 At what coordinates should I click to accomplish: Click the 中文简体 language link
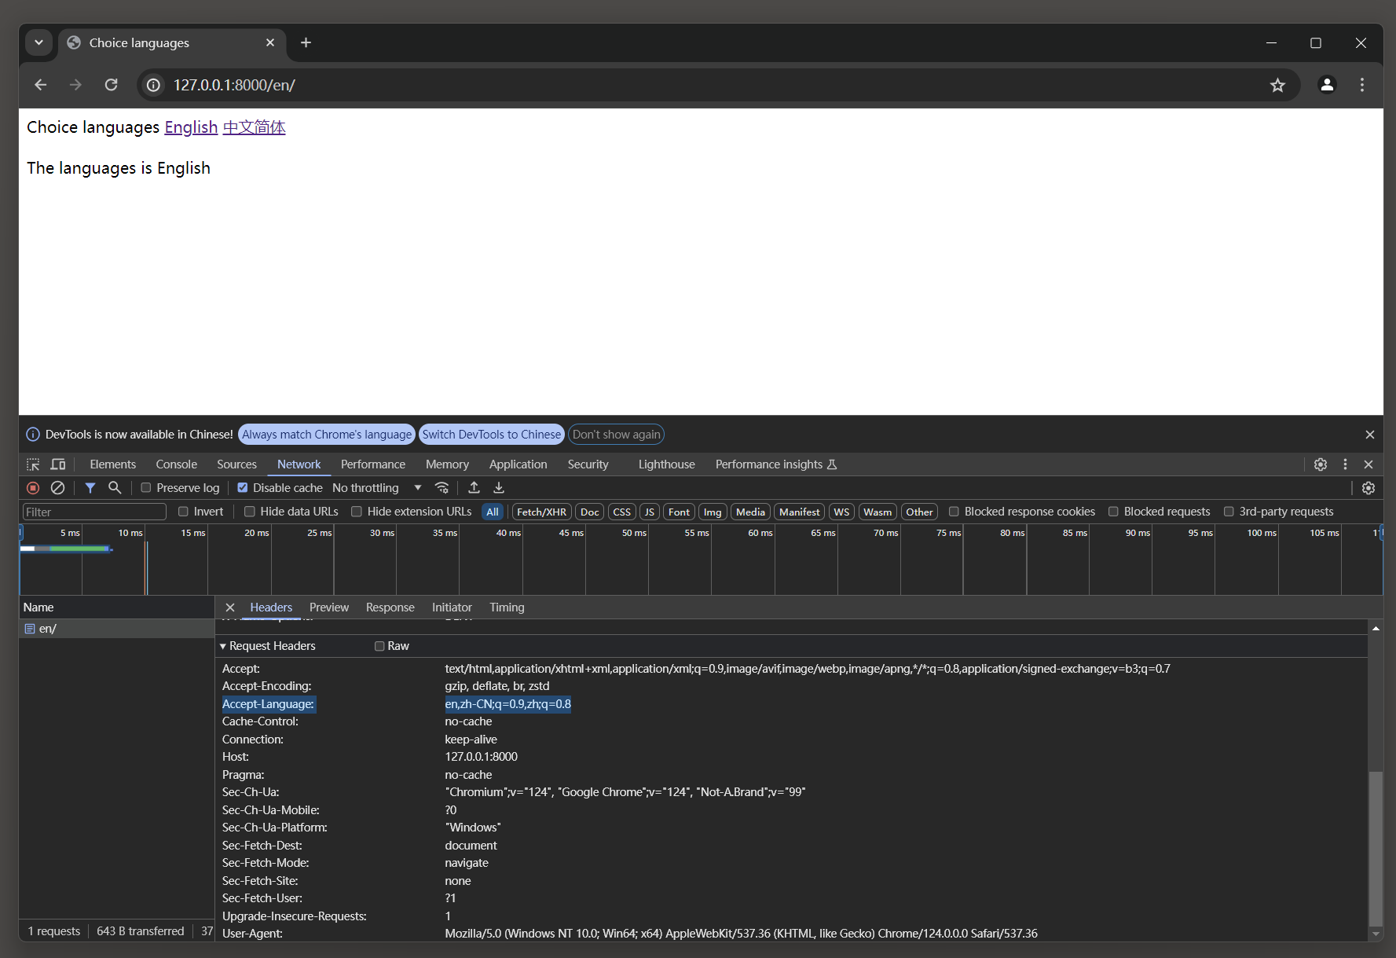[254, 127]
